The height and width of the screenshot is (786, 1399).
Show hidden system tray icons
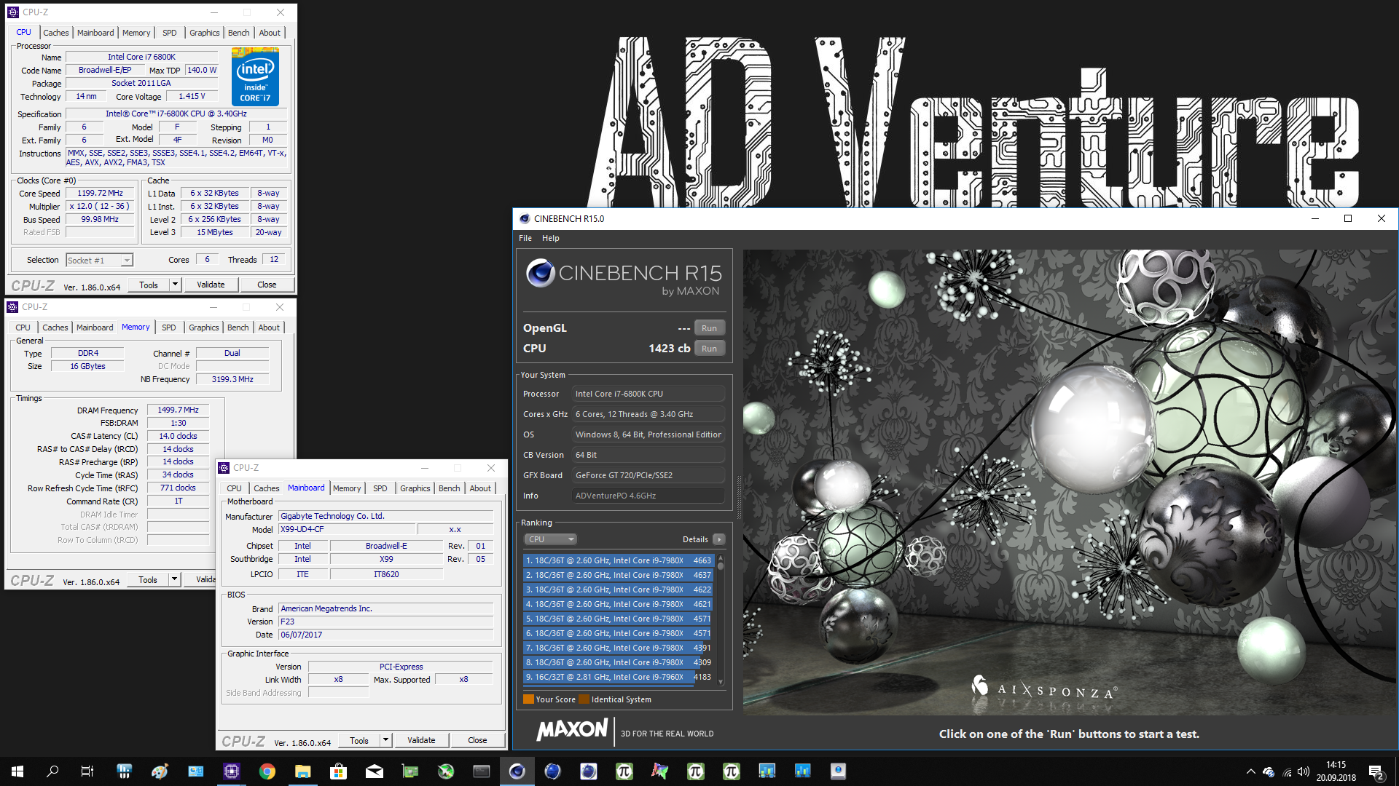click(1250, 771)
